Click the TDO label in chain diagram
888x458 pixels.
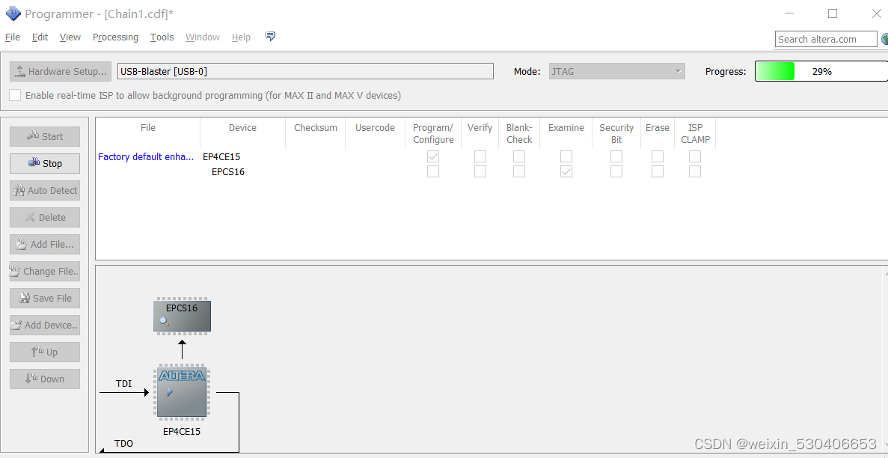click(123, 443)
